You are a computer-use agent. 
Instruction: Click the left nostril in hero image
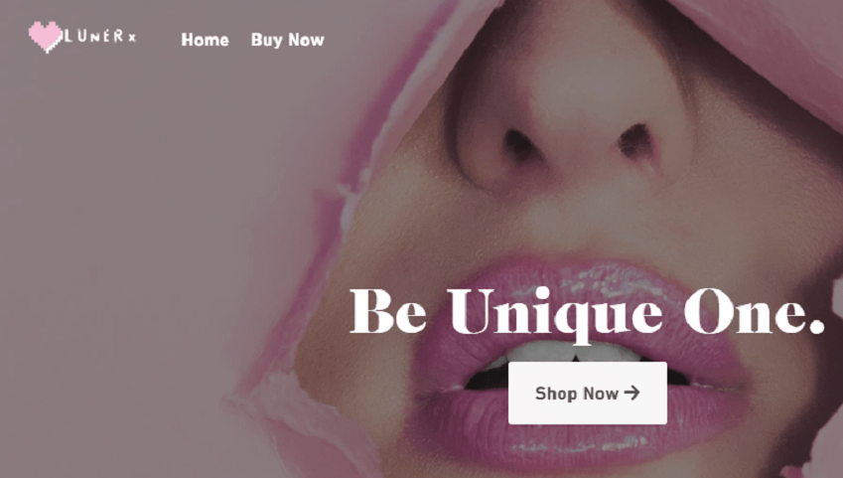pyautogui.click(x=519, y=145)
